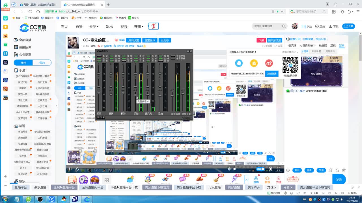Open the 关注 follow list icon
Image resolution: width=362 pixels, height=203 pixels.
(x=307, y=26)
